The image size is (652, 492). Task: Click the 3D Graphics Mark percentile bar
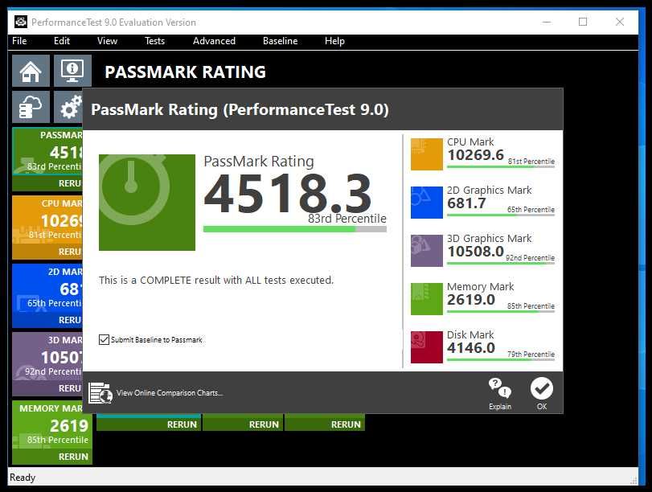501,263
